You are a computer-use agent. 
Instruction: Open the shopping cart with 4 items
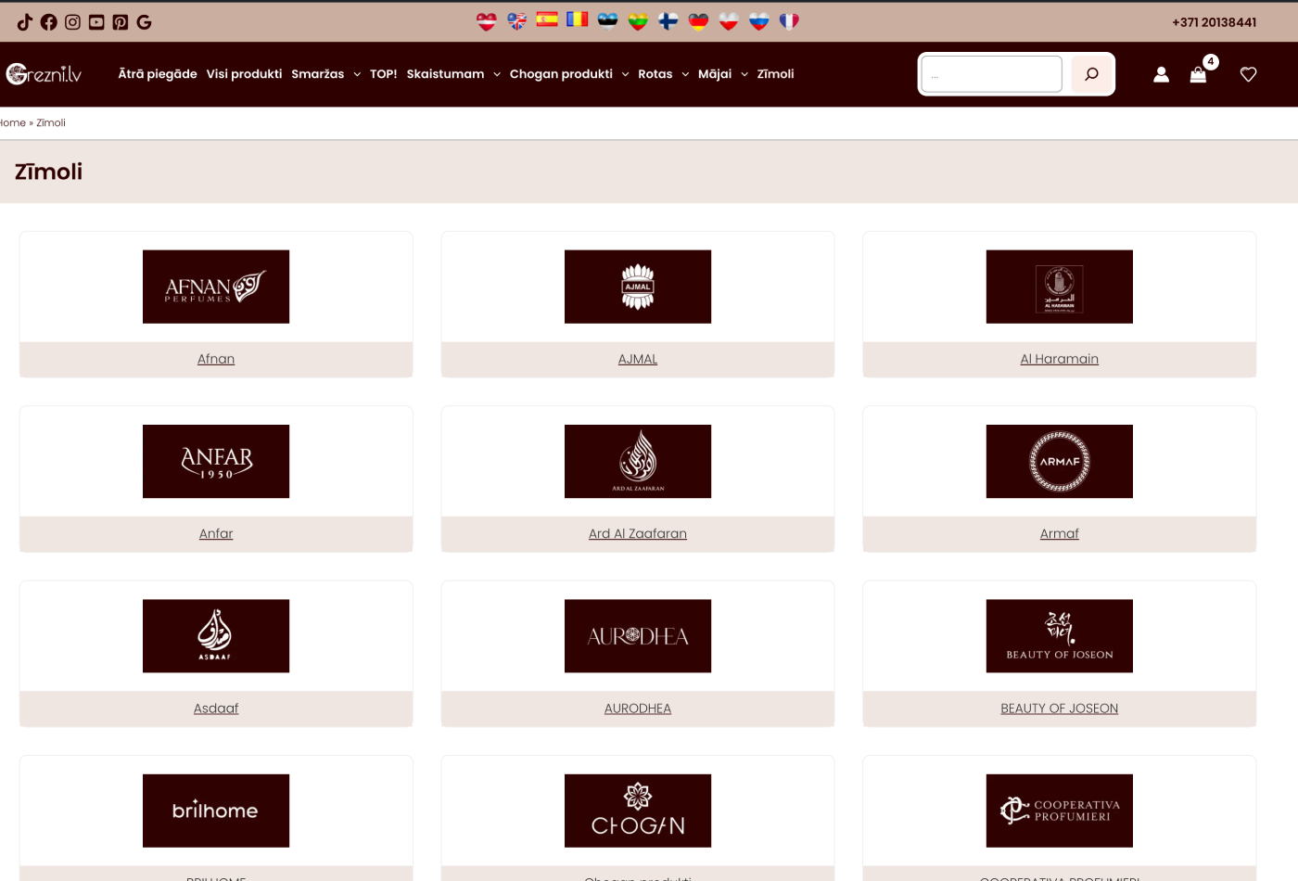1199,74
